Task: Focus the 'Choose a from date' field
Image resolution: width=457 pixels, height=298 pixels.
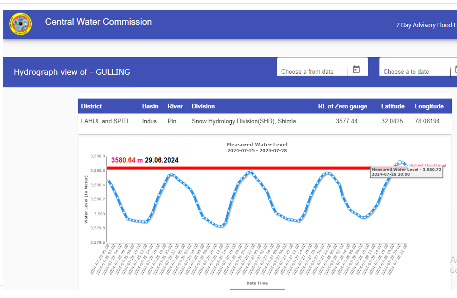Action: (x=313, y=71)
